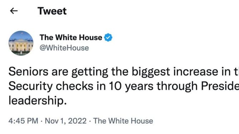Click the Nov 1, 2022 date
This screenshot has height=134, width=239.
66,121
